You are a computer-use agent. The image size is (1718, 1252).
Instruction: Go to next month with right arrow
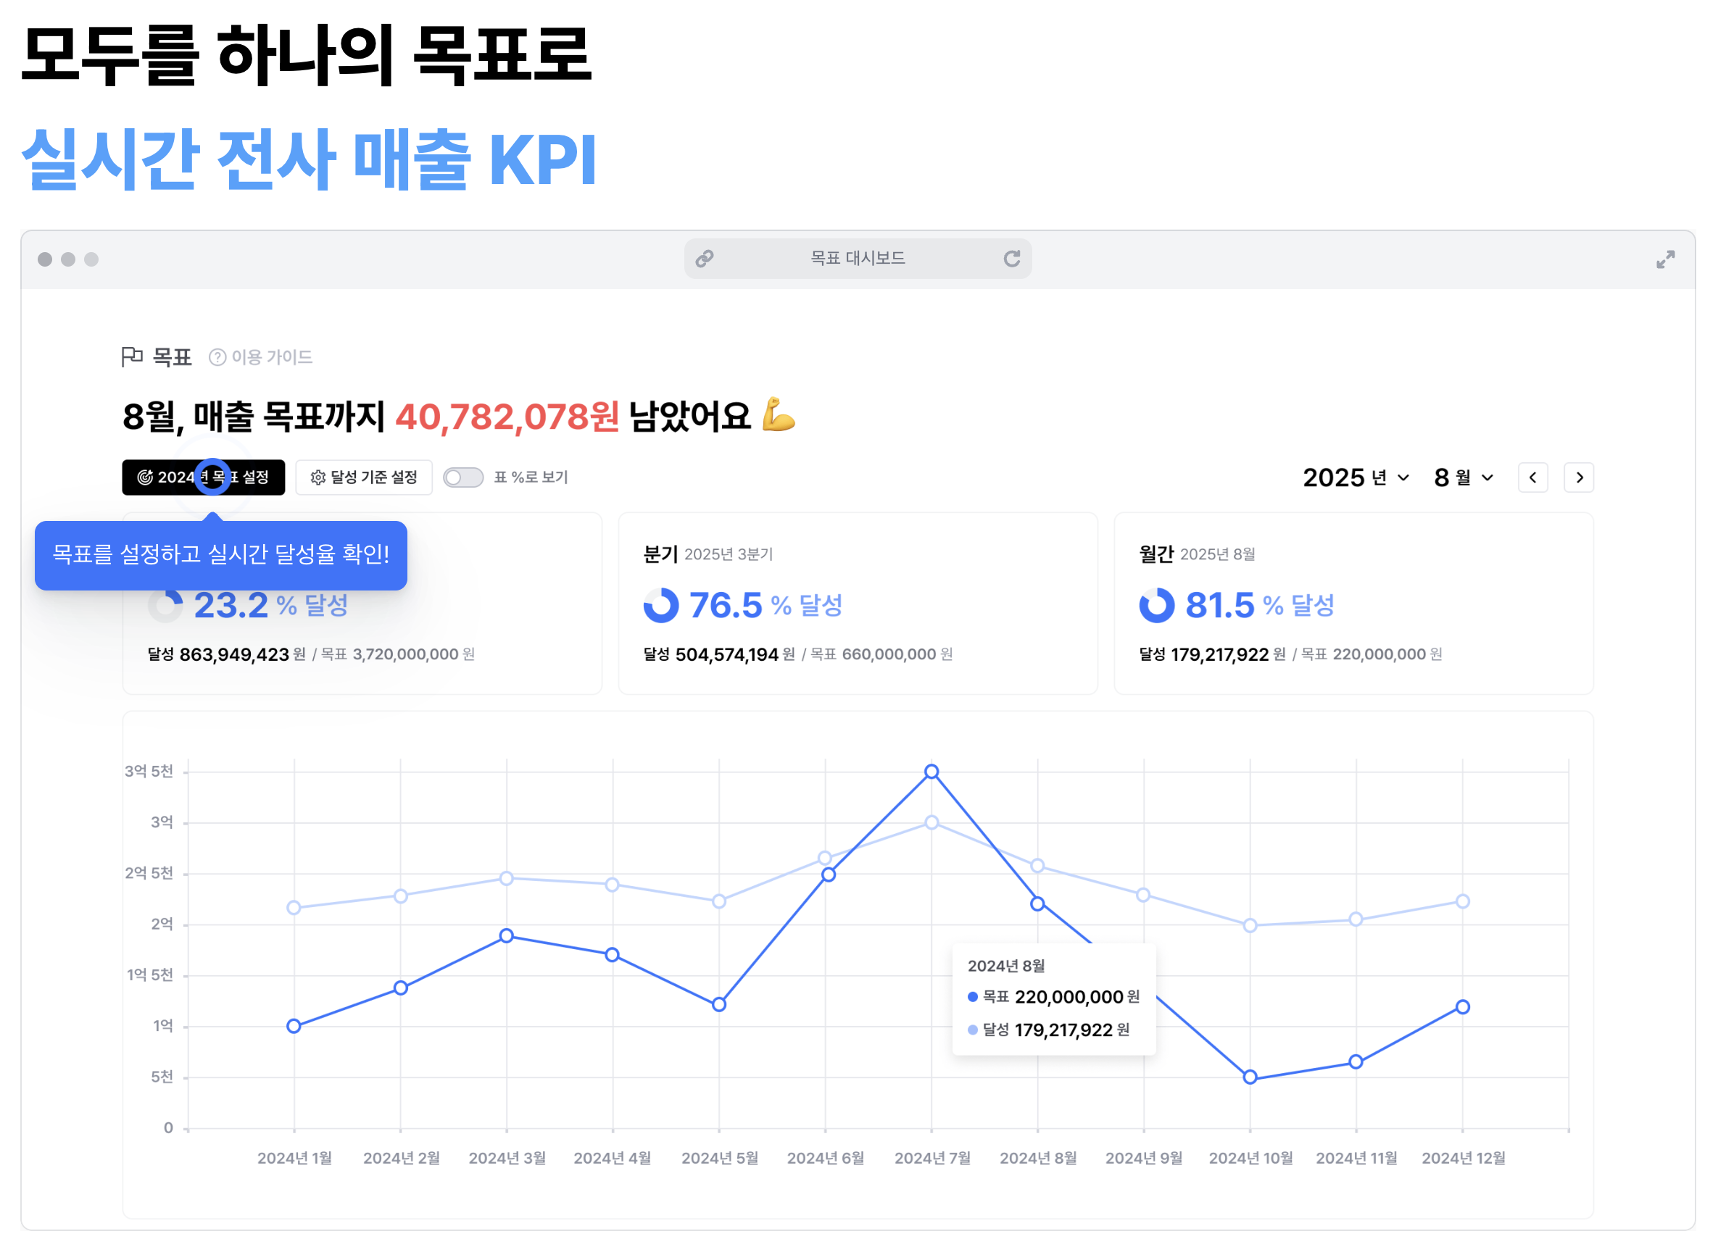tap(1580, 477)
